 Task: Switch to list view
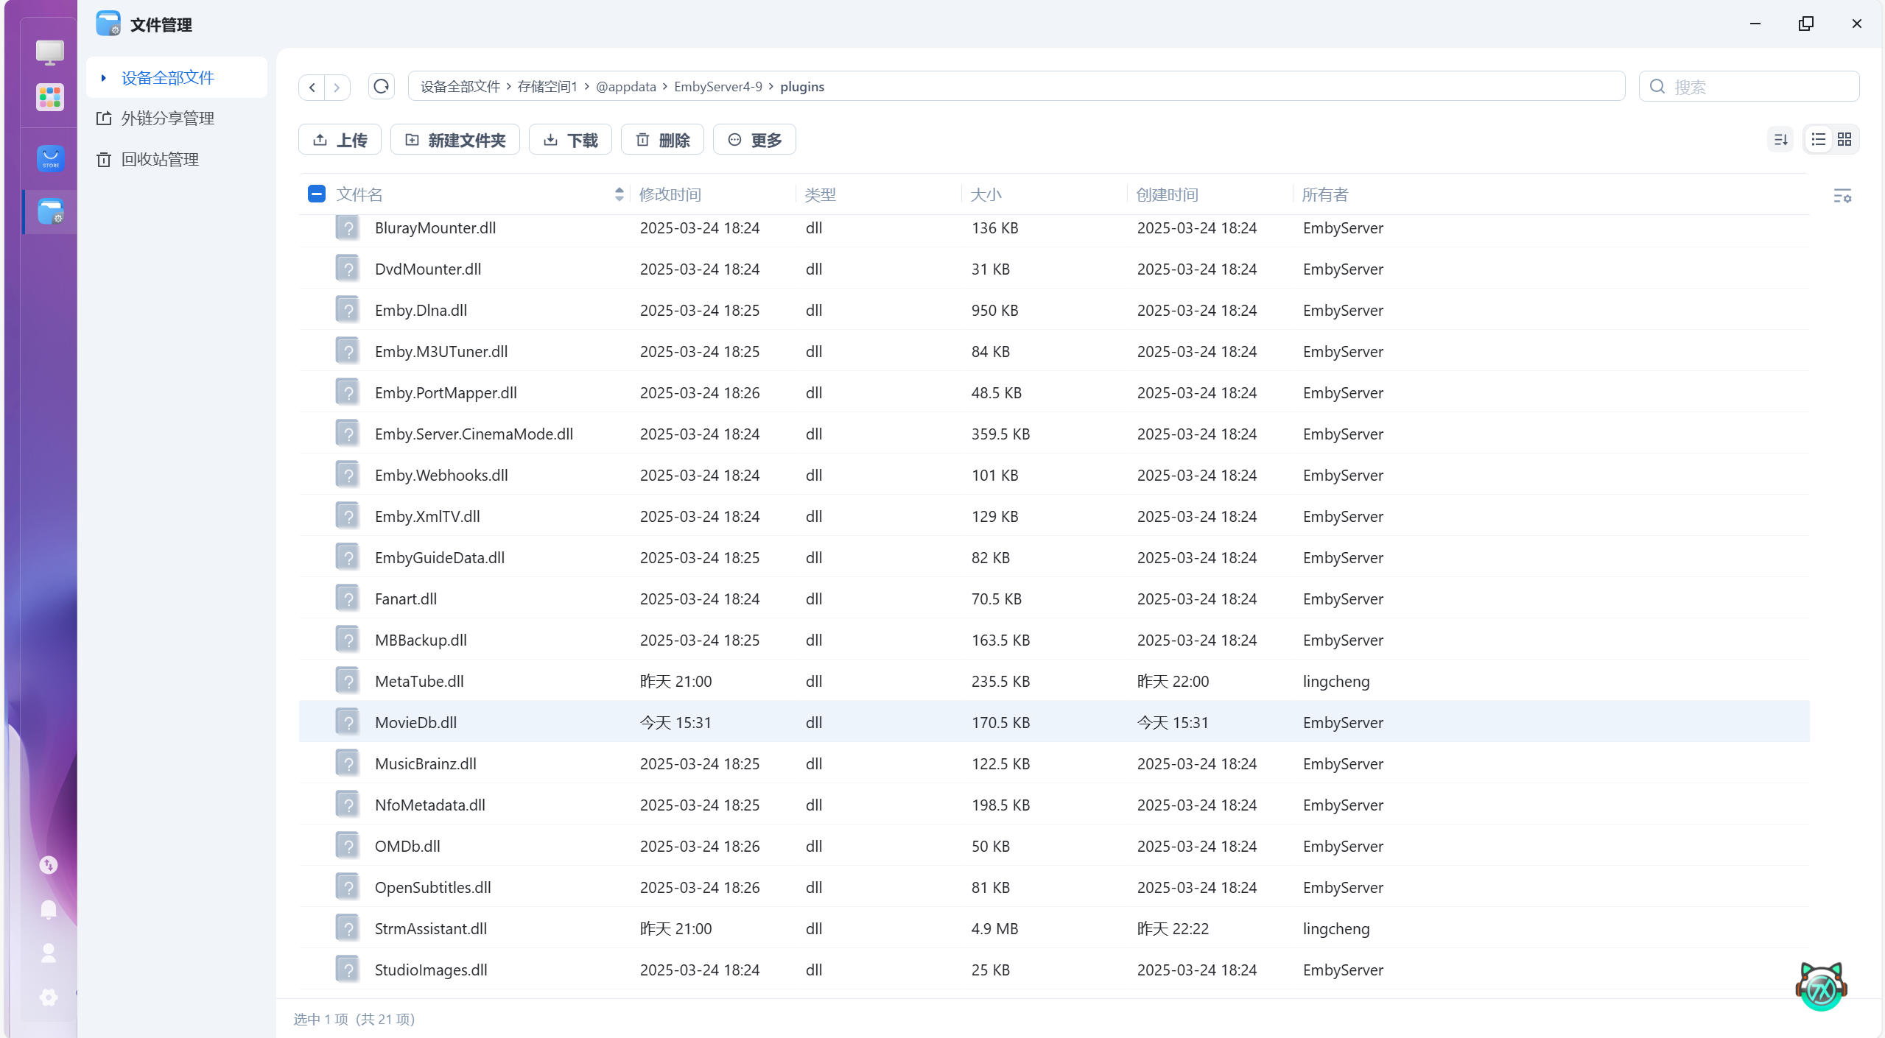tap(1818, 139)
